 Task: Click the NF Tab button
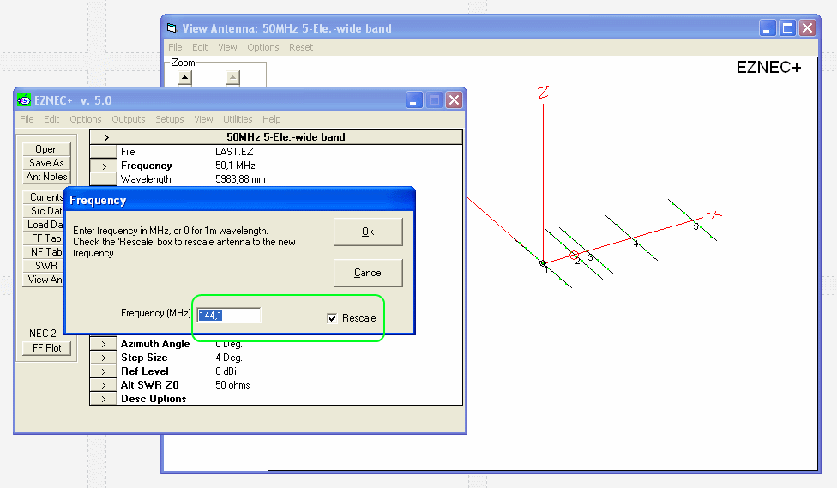(x=44, y=252)
